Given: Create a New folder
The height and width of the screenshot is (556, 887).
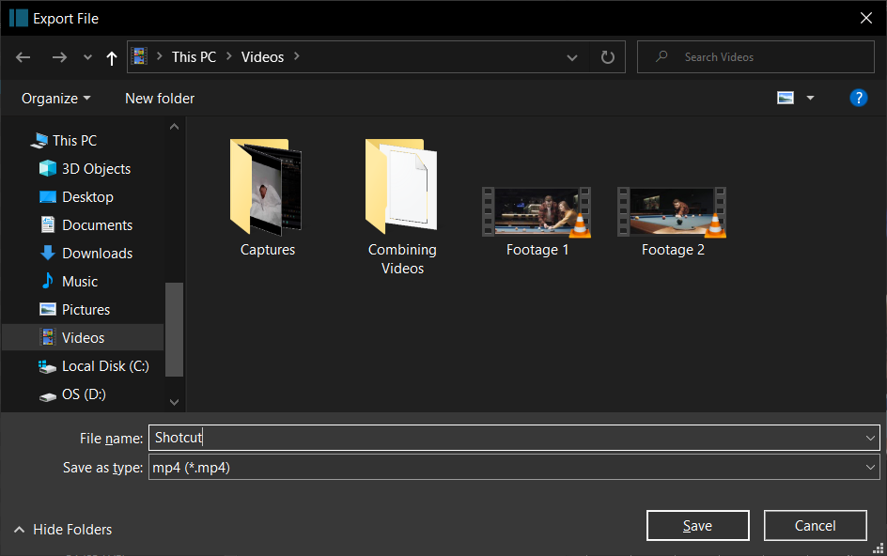Looking at the screenshot, I should [160, 99].
